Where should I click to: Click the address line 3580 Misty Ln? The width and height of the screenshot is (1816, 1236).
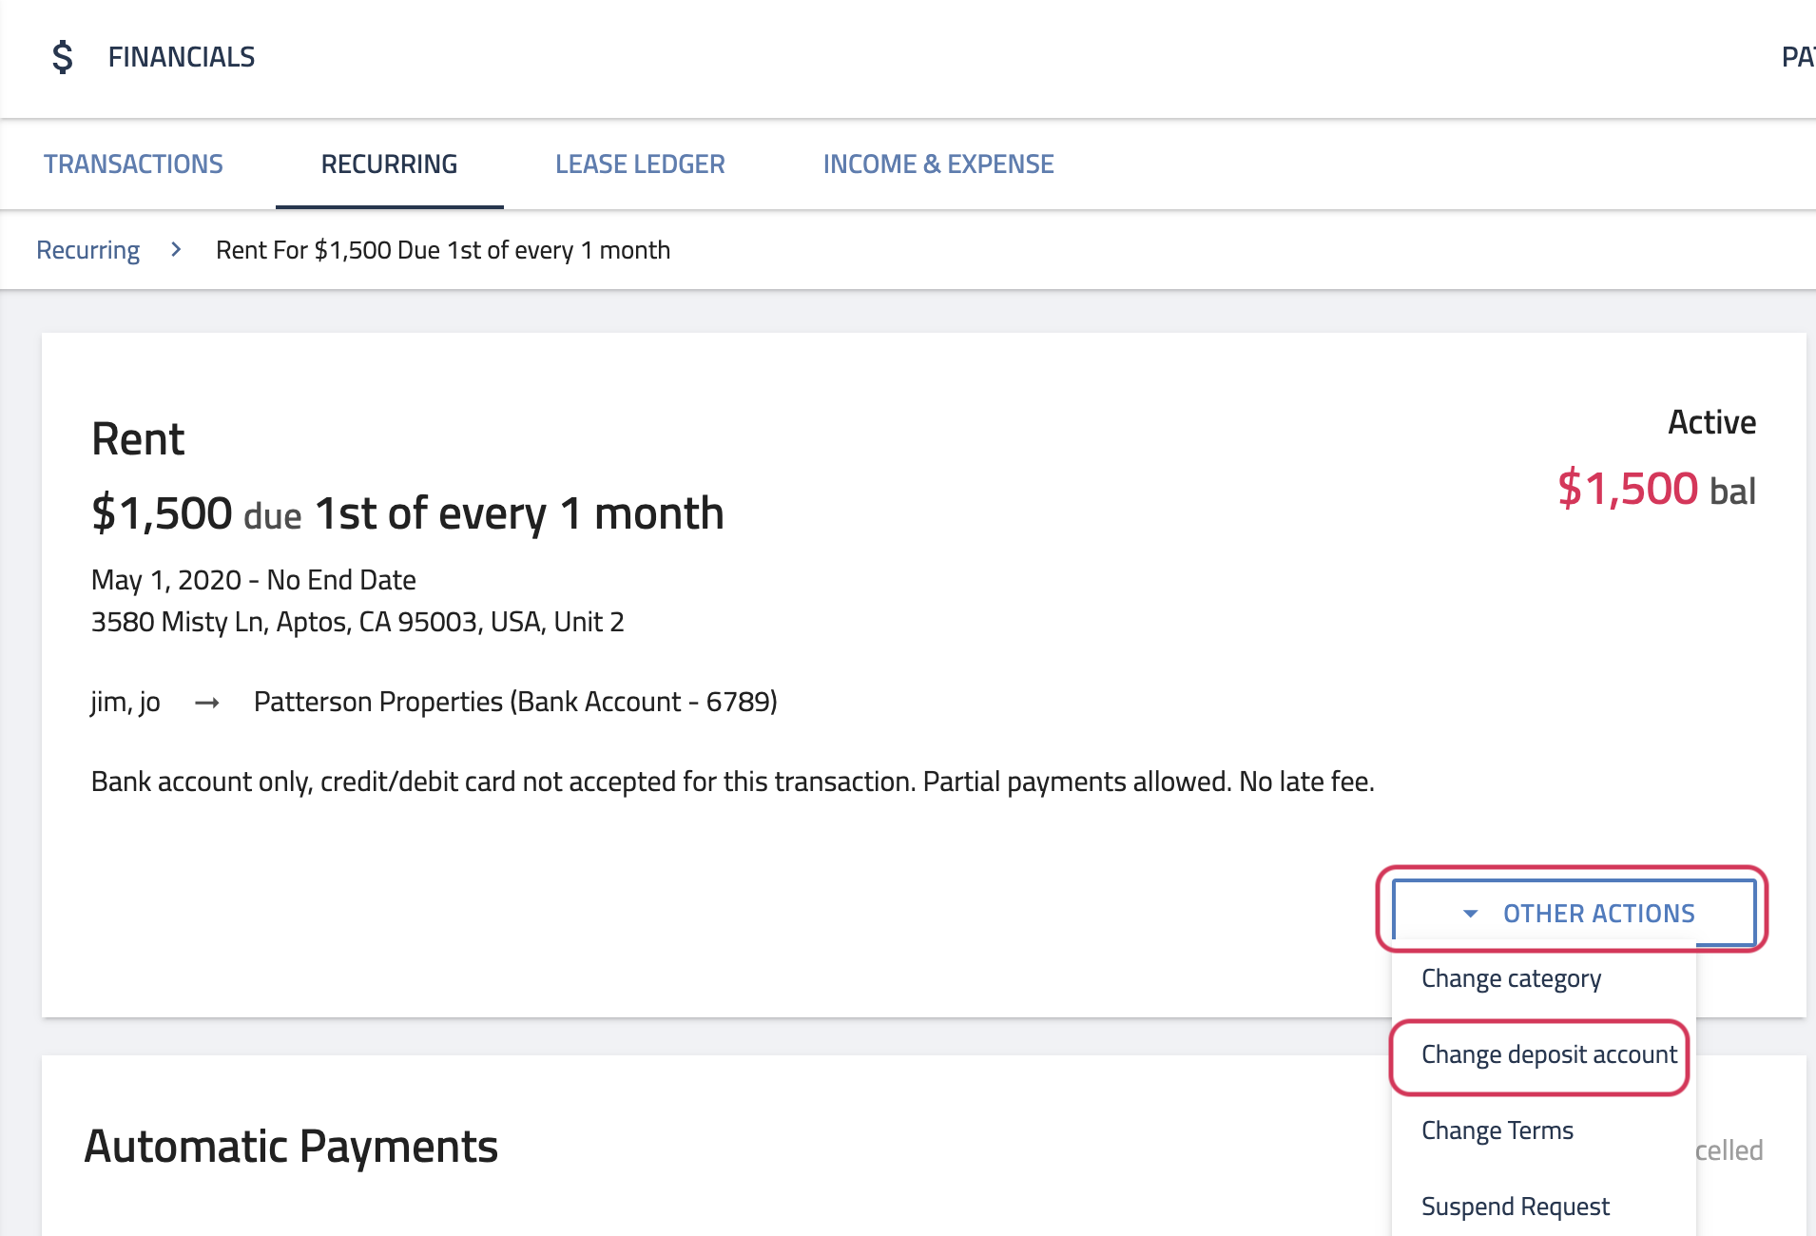357,622
